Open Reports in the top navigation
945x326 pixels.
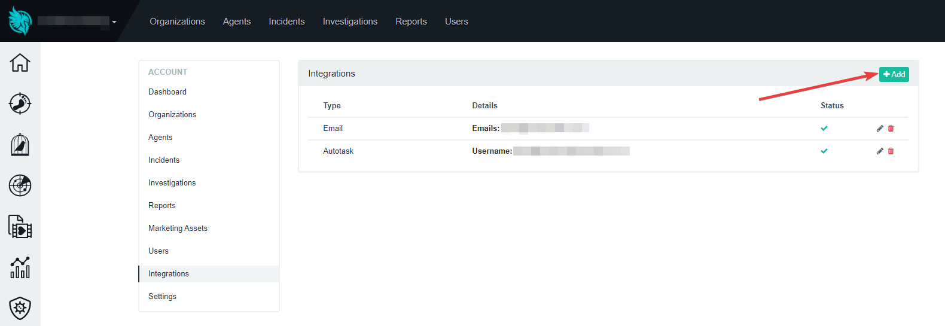coord(411,22)
